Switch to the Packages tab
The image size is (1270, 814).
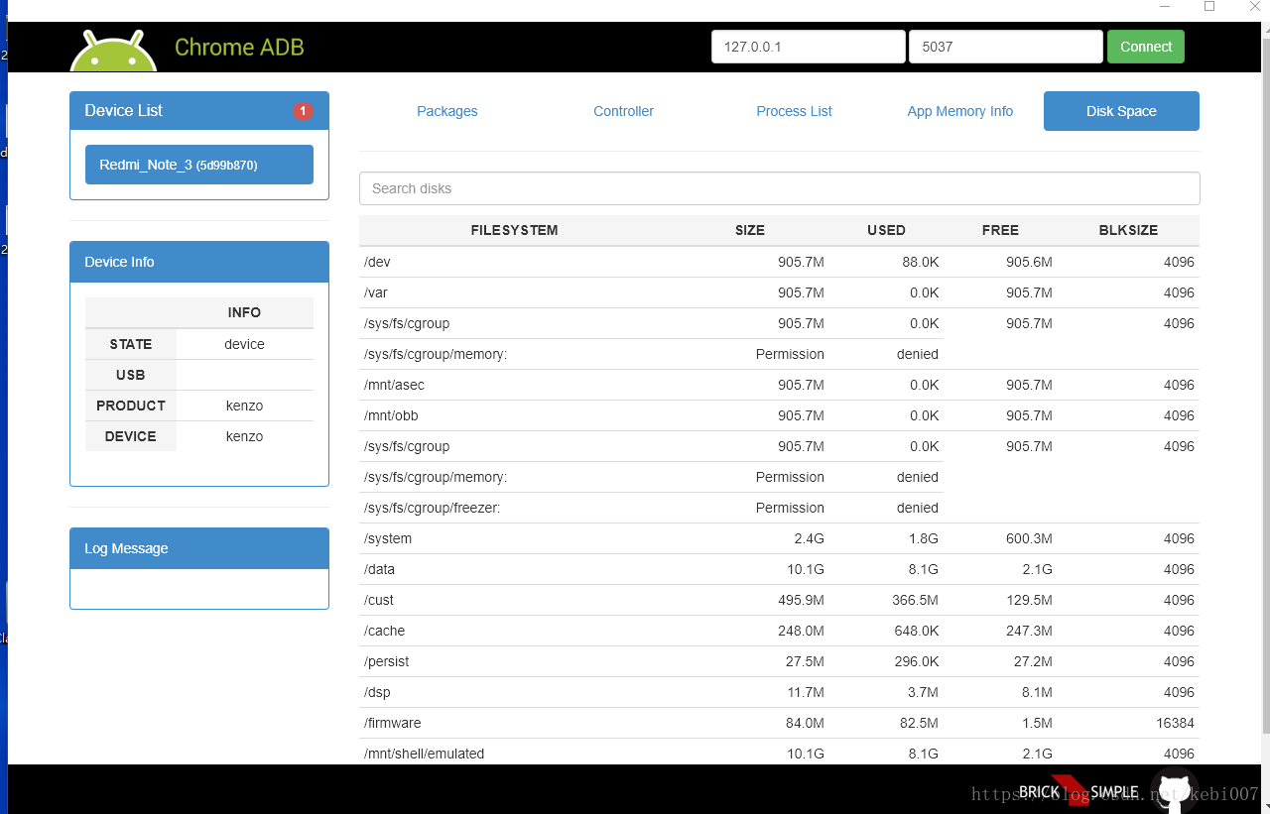pos(447,111)
